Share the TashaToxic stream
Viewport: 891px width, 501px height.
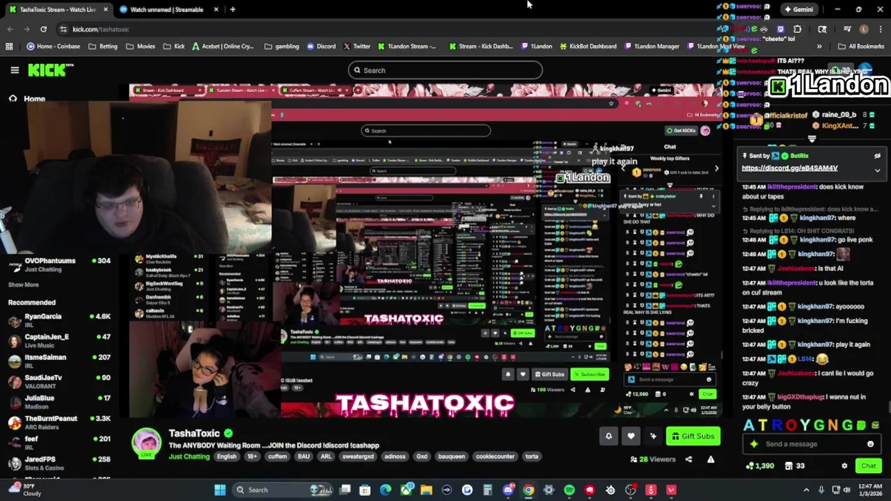tap(688, 459)
